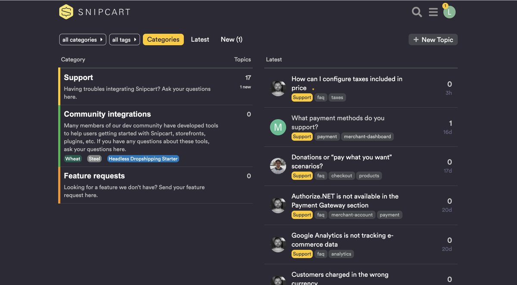Image resolution: width=517 pixels, height=285 pixels.
Task: Click the New Topic button
Action: click(x=433, y=39)
